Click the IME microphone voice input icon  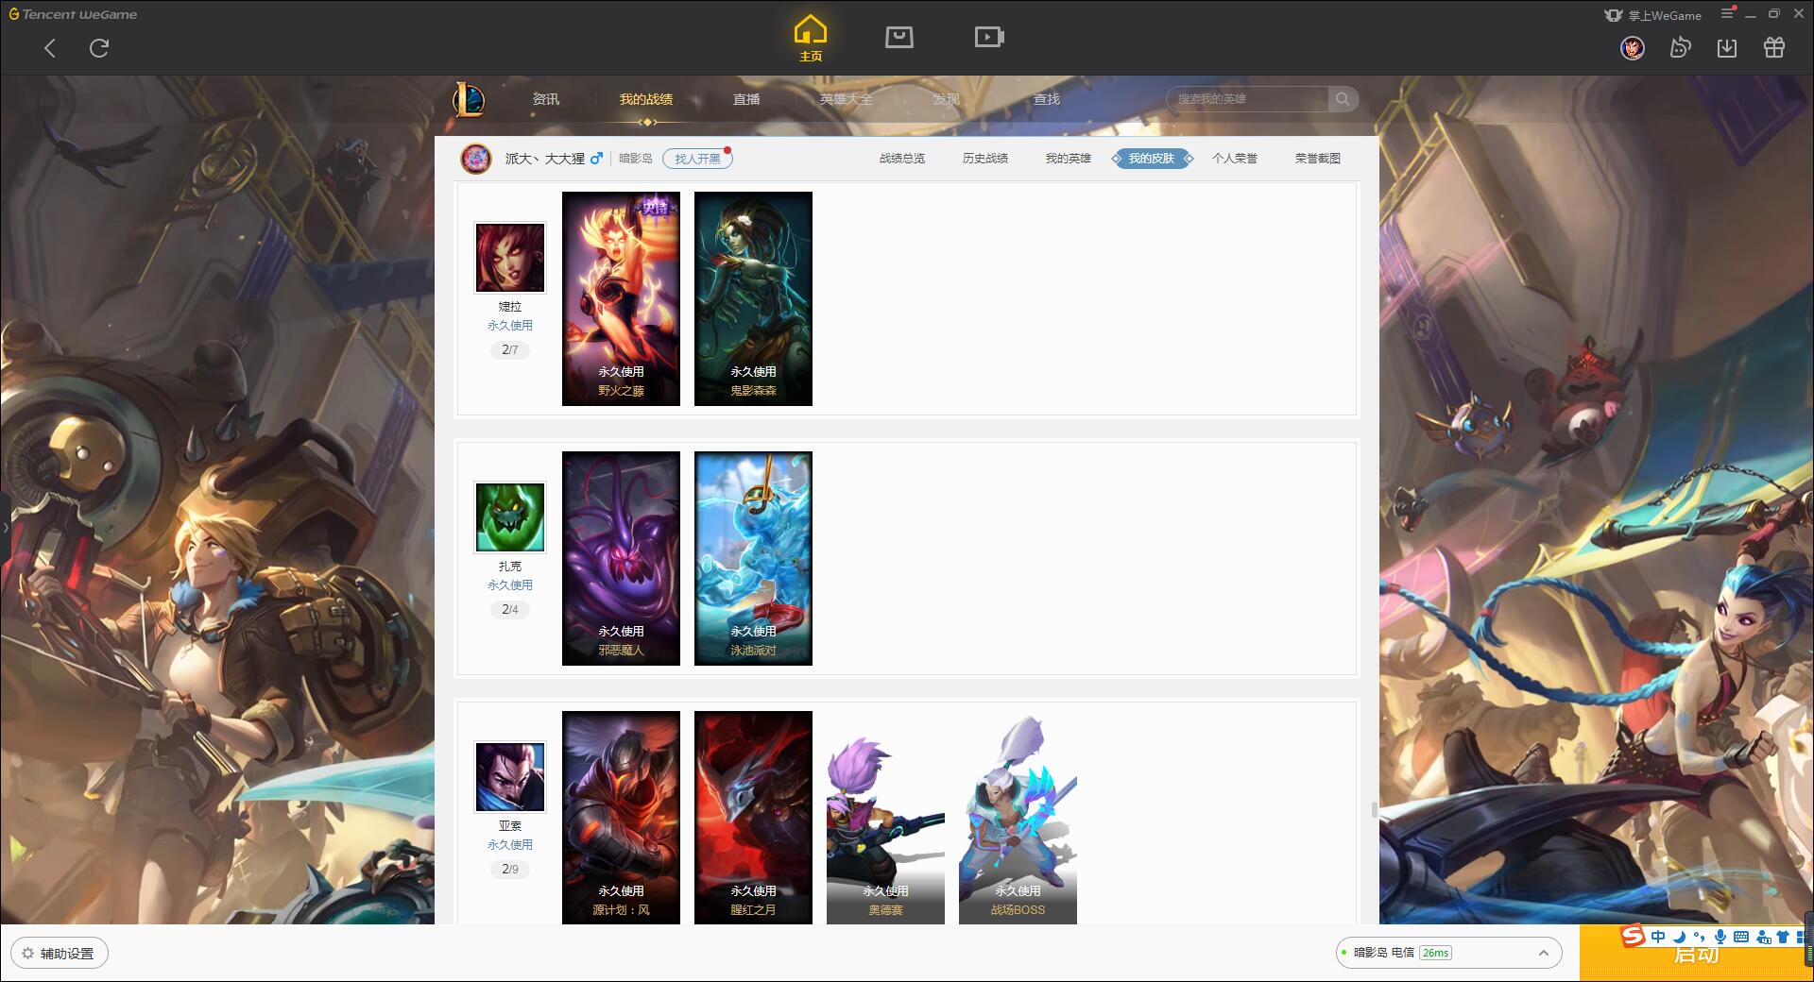coord(1720,937)
